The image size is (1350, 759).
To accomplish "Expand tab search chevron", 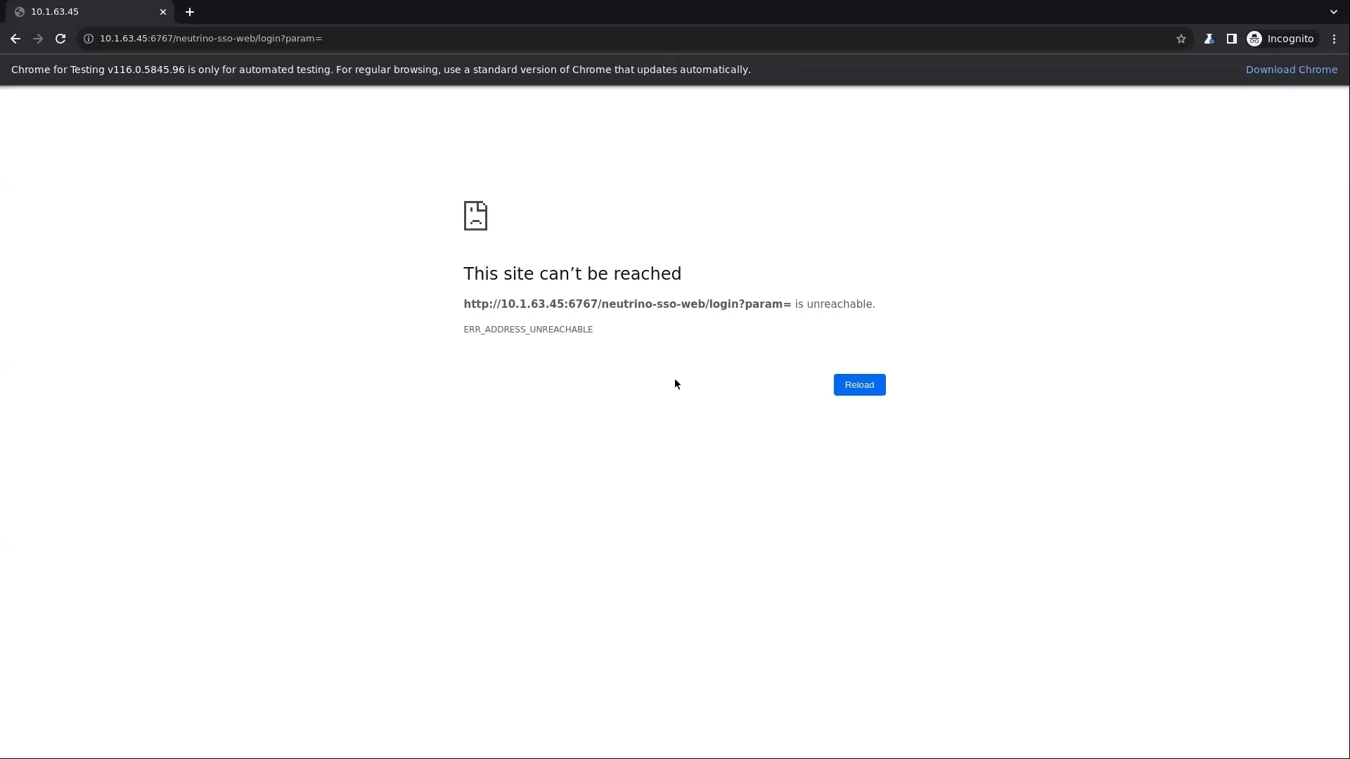I will click(x=1333, y=12).
